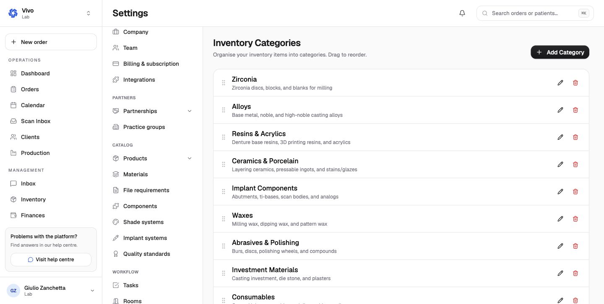Image resolution: width=604 pixels, height=304 pixels.
Task: Delete the Alloys category
Action: (x=575, y=110)
